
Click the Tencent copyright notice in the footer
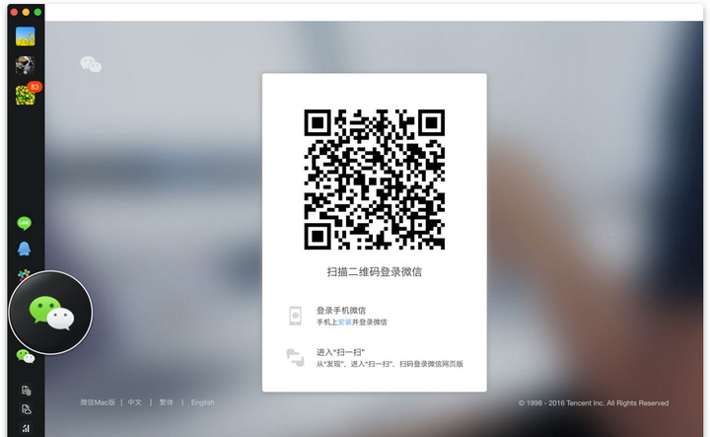pos(594,402)
